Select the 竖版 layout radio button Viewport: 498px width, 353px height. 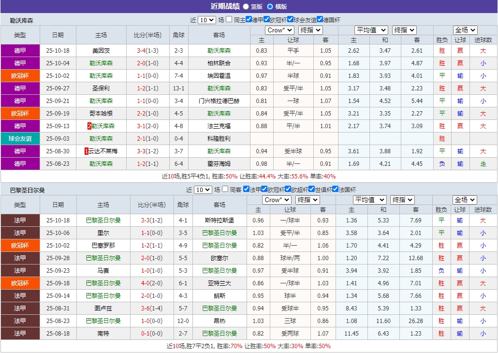click(x=246, y=6)
